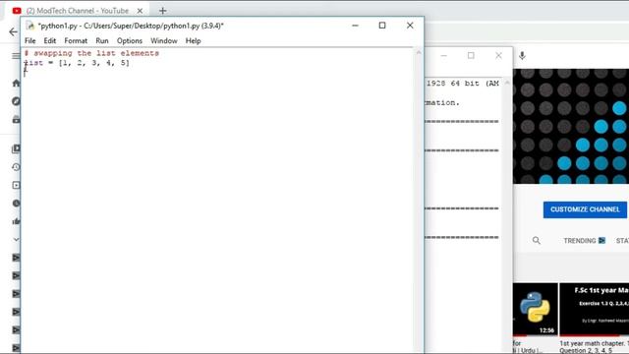This screenshot has width=629, height=354.
Task: Open the Format menu in IDLE editor
Action: pos(76,41)
